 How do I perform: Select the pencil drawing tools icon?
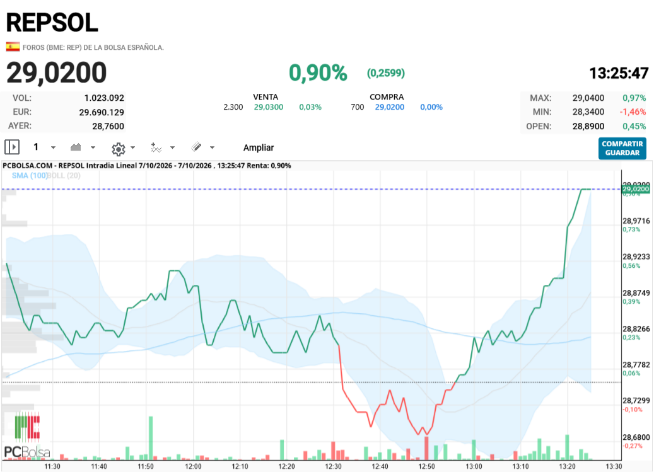[x=196, y=147]
